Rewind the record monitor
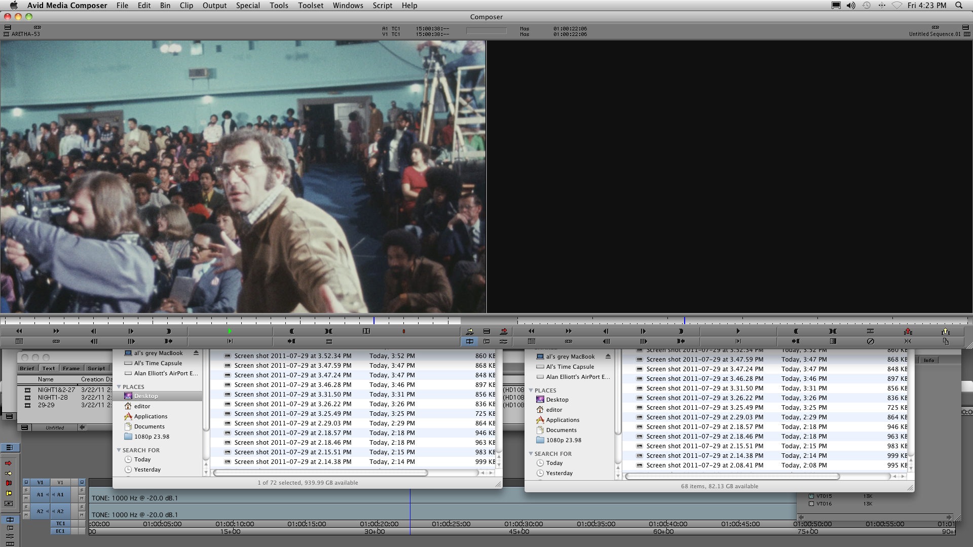Screen dimensions: 973x547 point(531,331)
